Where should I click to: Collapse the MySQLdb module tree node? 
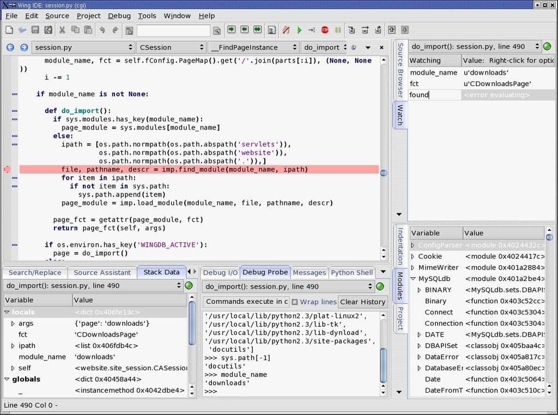pyautogui.click(x=413, y=279)
